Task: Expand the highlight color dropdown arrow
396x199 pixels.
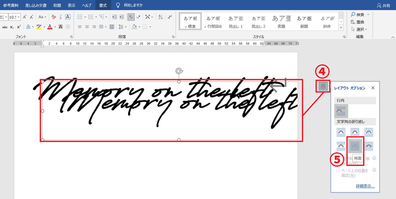Action: (x=44, y=27)
